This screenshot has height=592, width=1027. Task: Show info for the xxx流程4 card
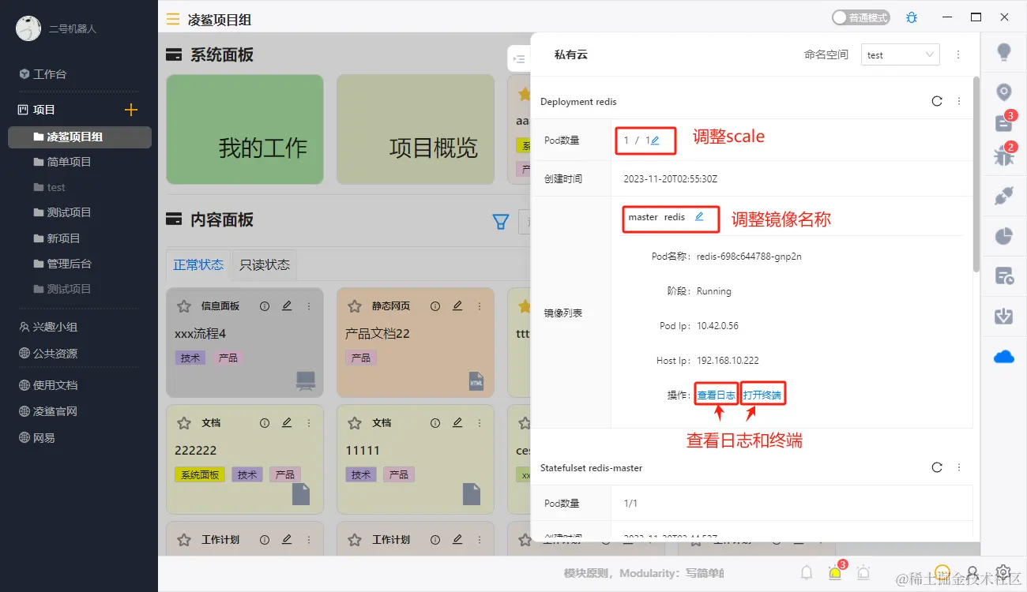(x=265, y=306)
